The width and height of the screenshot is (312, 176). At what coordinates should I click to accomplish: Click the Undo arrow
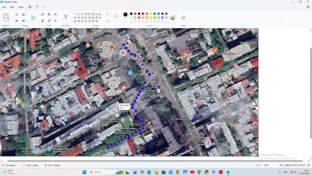[x=37, y=7]
